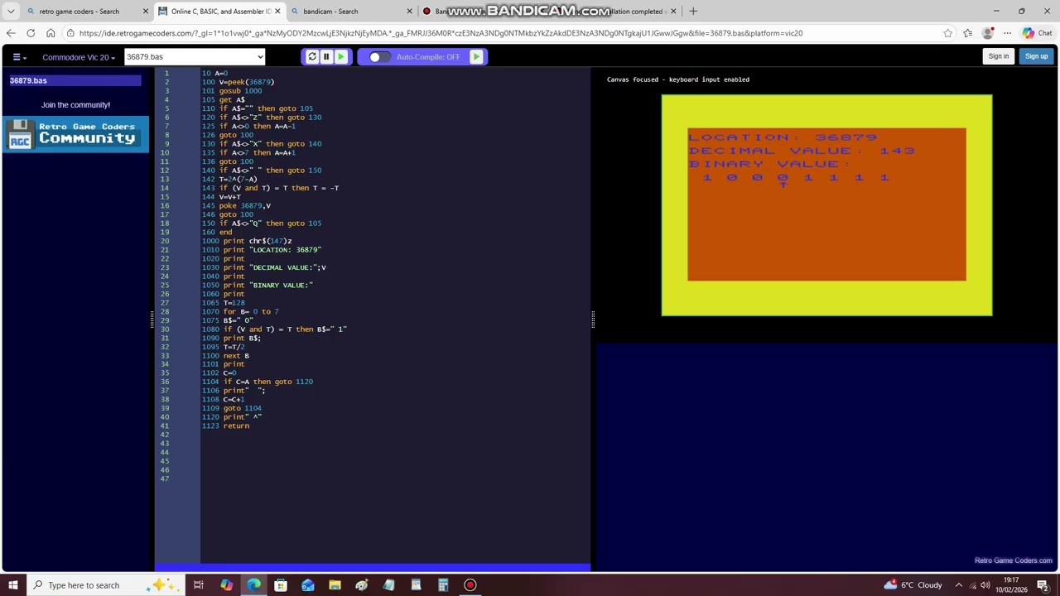The height and width of the screenshot is (596, 1060).
Task: Close the bandicam - Search tab
Action: (x=409, y=12)
